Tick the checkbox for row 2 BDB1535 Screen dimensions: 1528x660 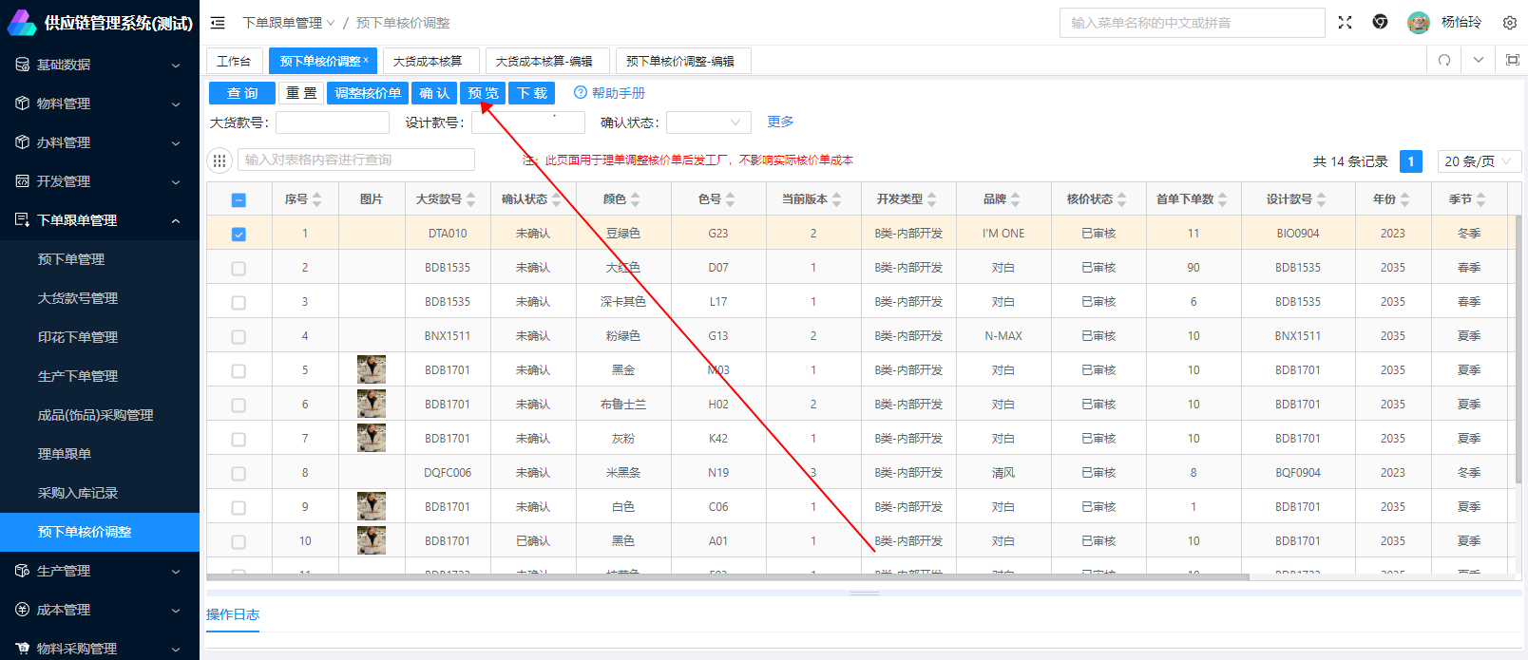[x=239, y=268]
